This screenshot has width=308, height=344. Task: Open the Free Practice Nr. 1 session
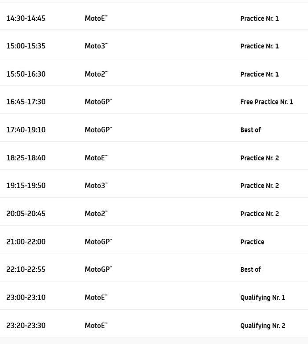point(266,102)
